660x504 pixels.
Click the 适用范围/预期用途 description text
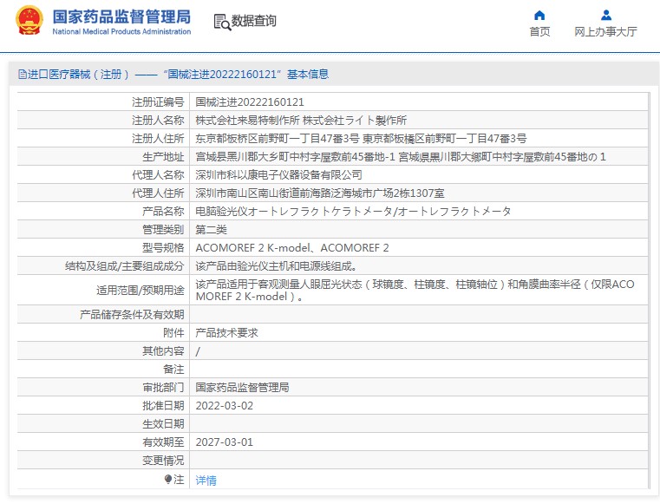click(x=415, y=290)
